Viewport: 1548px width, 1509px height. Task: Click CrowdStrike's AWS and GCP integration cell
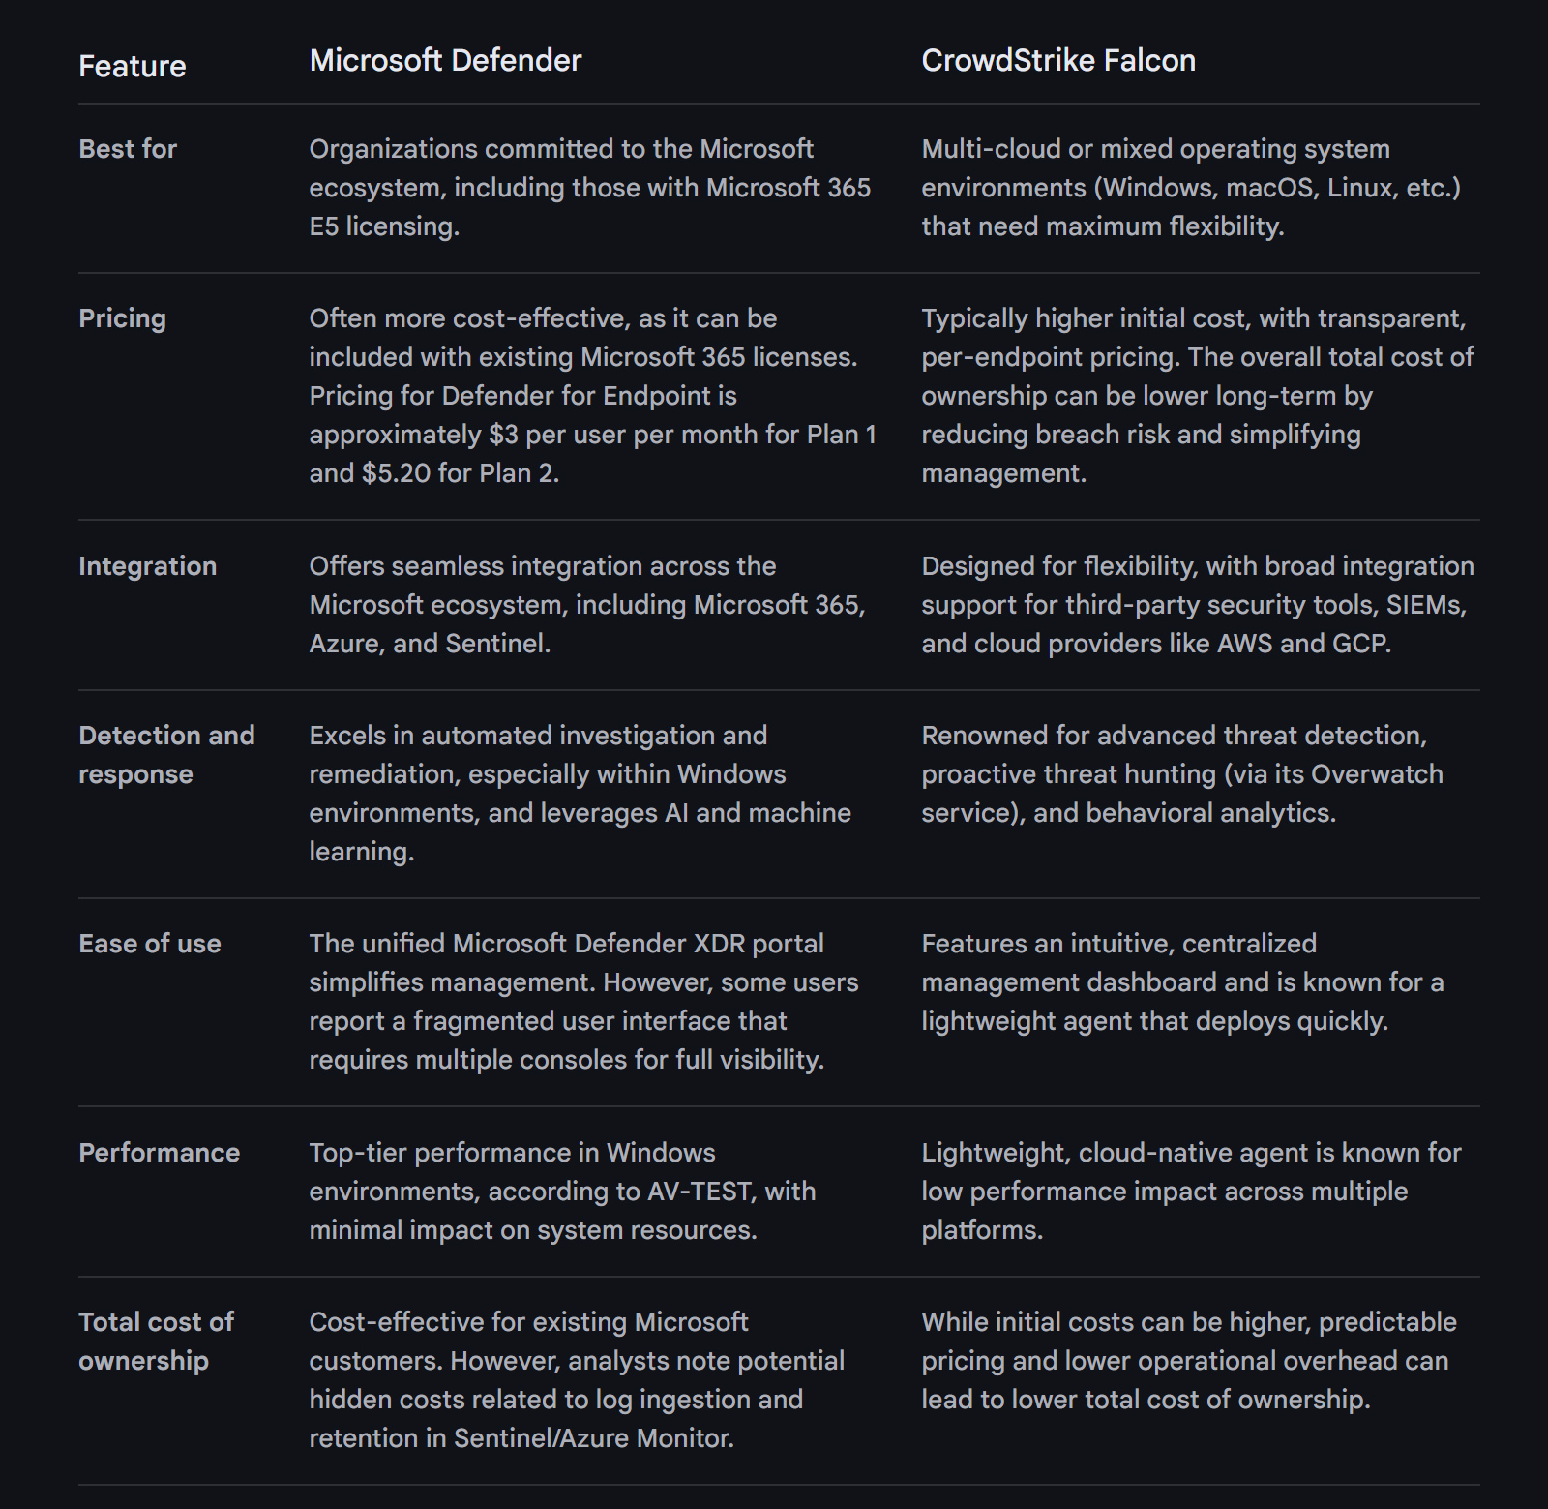tap(1197, 605)
